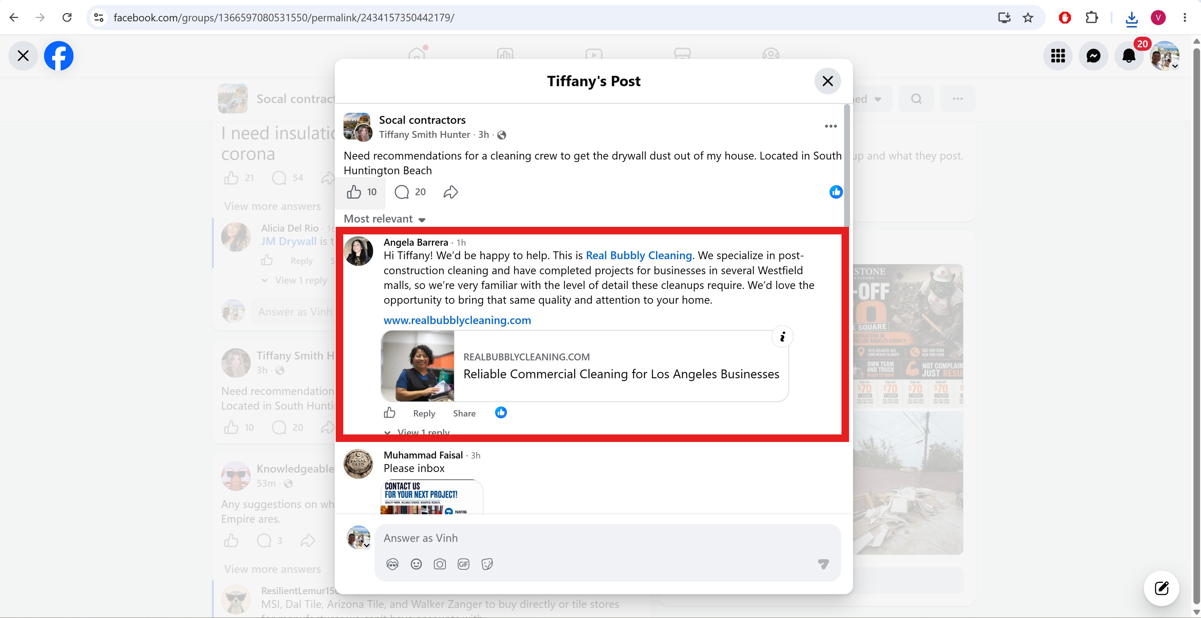1201x618 pixels.
Task: Open the Most relevant sorting dropdown
Action: tap(385, 219)
